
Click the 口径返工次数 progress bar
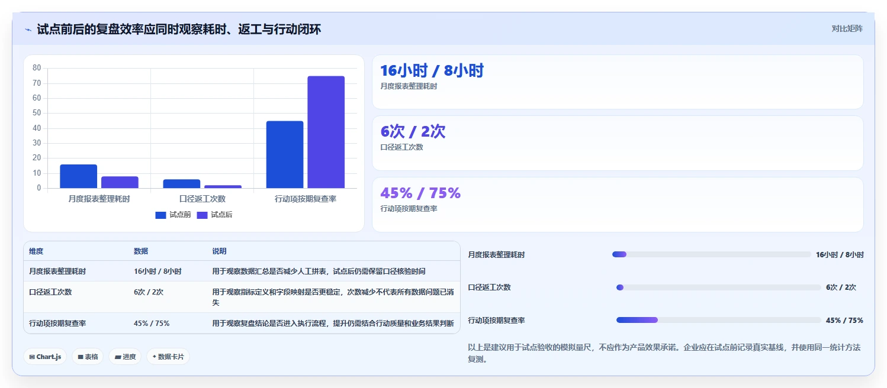(x=719, y=287)
